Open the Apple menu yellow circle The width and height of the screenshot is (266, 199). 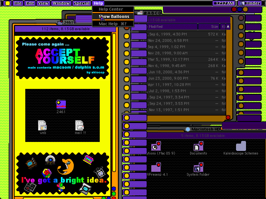[x=7, y=3]
